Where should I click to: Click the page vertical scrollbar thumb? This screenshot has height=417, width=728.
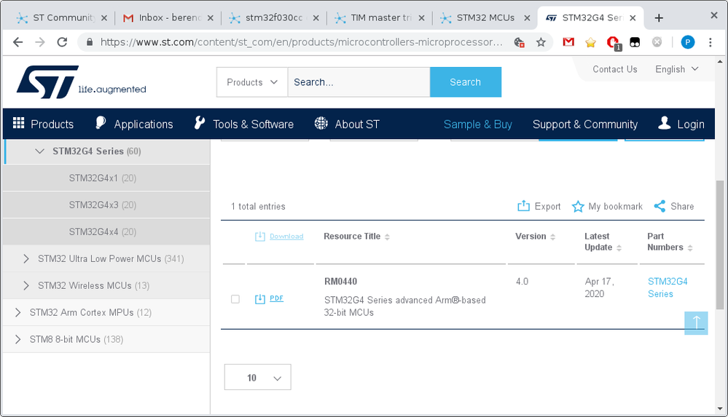pos(720,245)
